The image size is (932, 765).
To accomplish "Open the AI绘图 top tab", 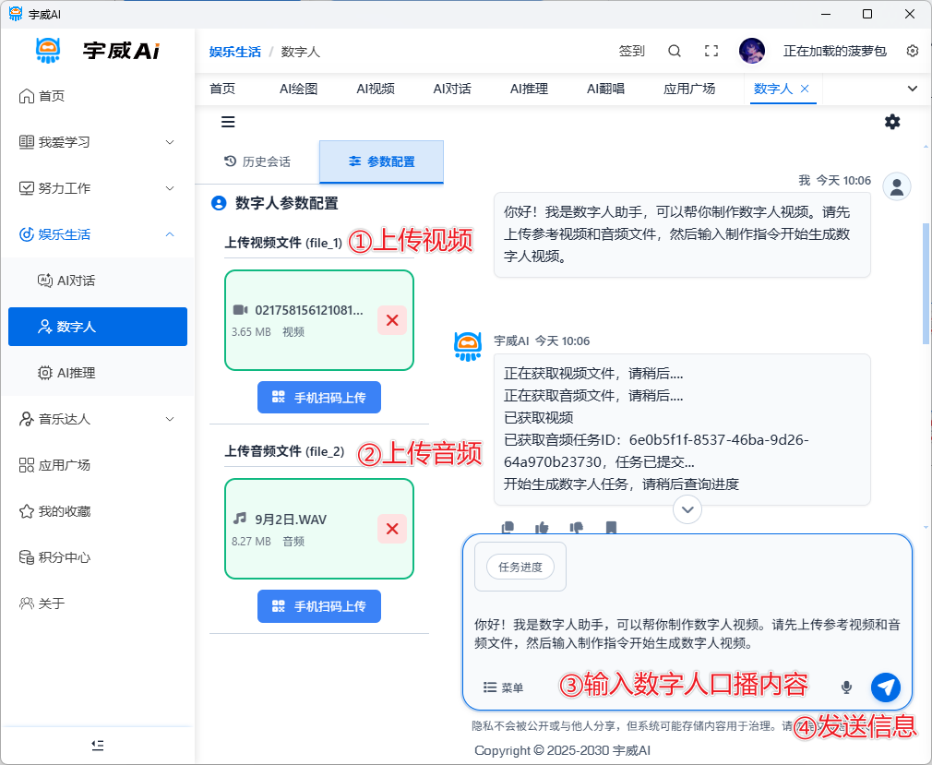I will click(298, 89).
